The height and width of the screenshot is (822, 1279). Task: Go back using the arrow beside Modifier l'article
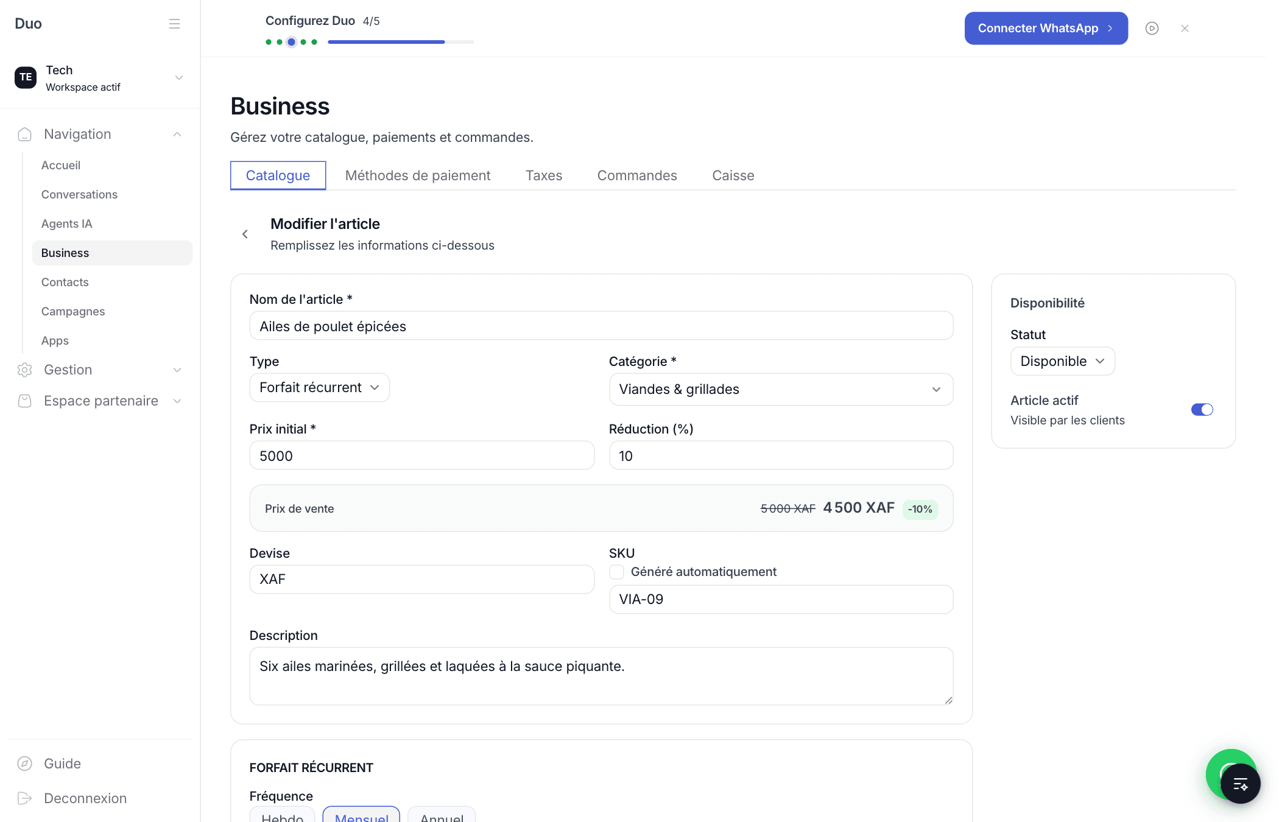point(245,234)
